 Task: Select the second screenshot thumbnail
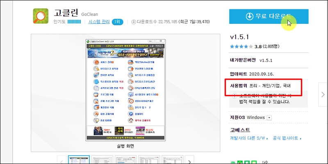coord(102,160)
